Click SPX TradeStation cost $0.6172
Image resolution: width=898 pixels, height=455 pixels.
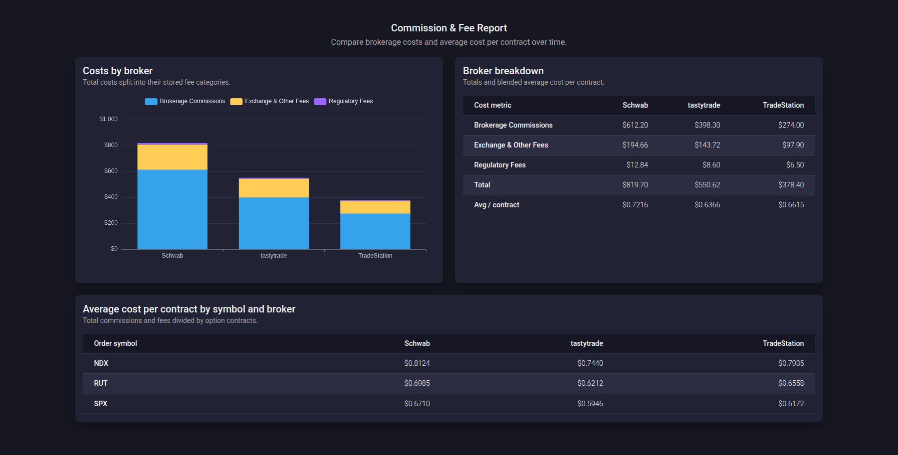(x=791, y=404)
